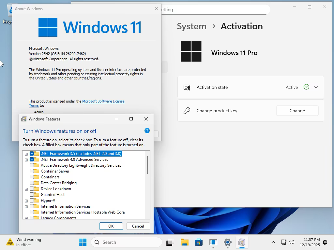Screen dimensions: 334x250
Task: Click the Windows 11 Pro logo in Settings
Action: coord(191,51)
